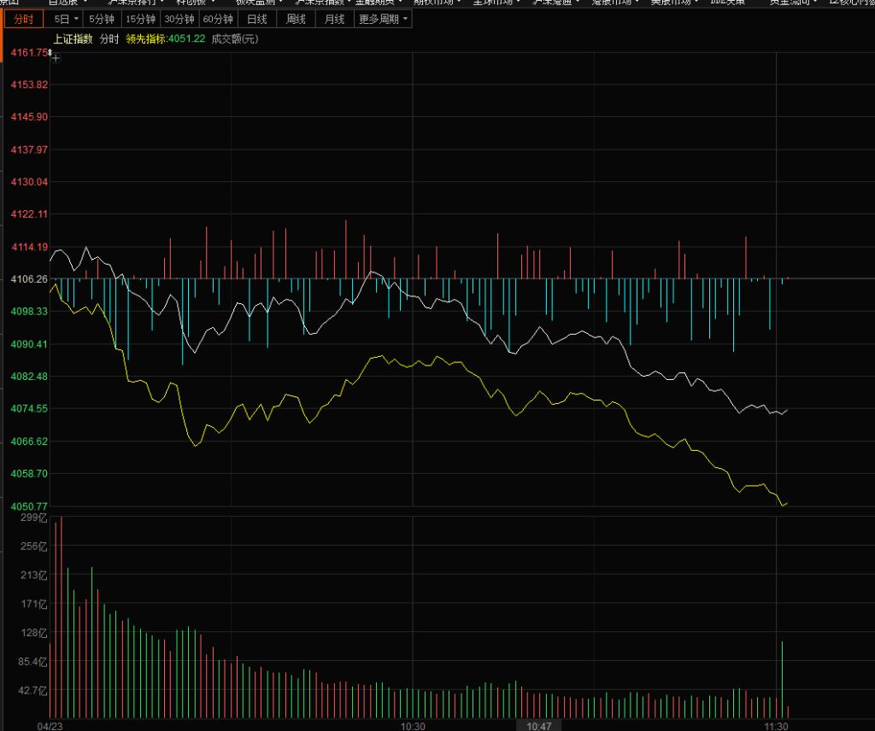The height and width of the screenshot is (731, 875).
Task: Open the 5日 dropdown
Action: pyautogui.click(x=66, y=19)
